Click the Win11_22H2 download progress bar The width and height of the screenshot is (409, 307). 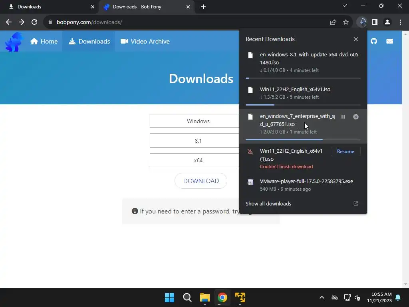pyautogui.click(x=303, y=105)
